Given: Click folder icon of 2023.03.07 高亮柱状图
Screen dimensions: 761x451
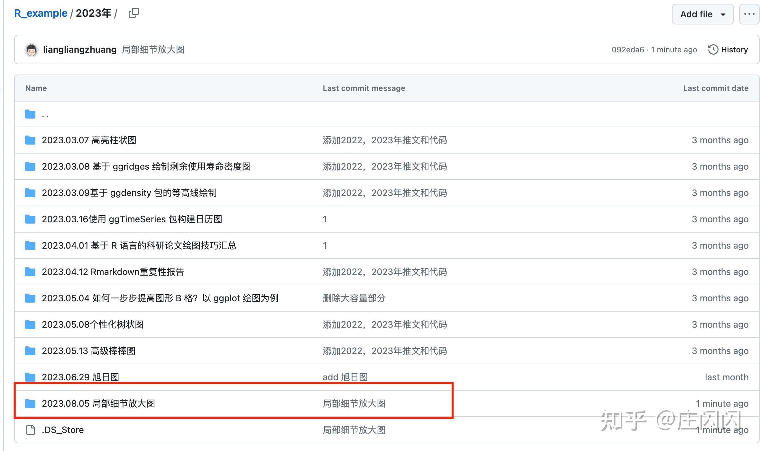Looking at the screenshot, I should coord(30,140).
